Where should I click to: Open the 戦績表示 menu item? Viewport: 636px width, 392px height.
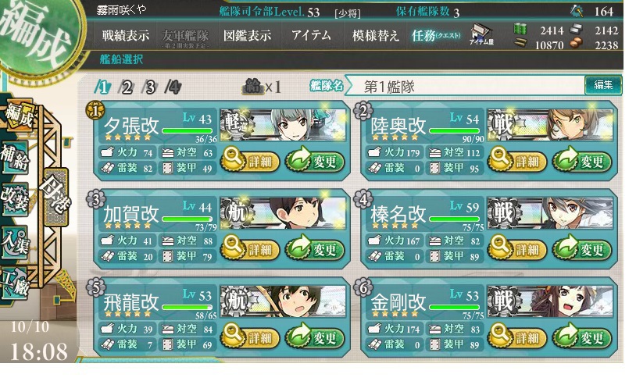[125, 35]
